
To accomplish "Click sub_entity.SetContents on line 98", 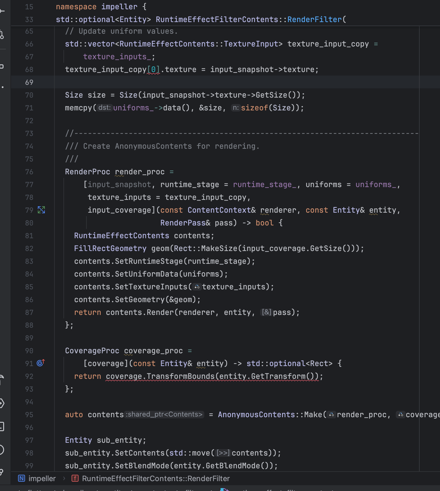I will 115,453.
